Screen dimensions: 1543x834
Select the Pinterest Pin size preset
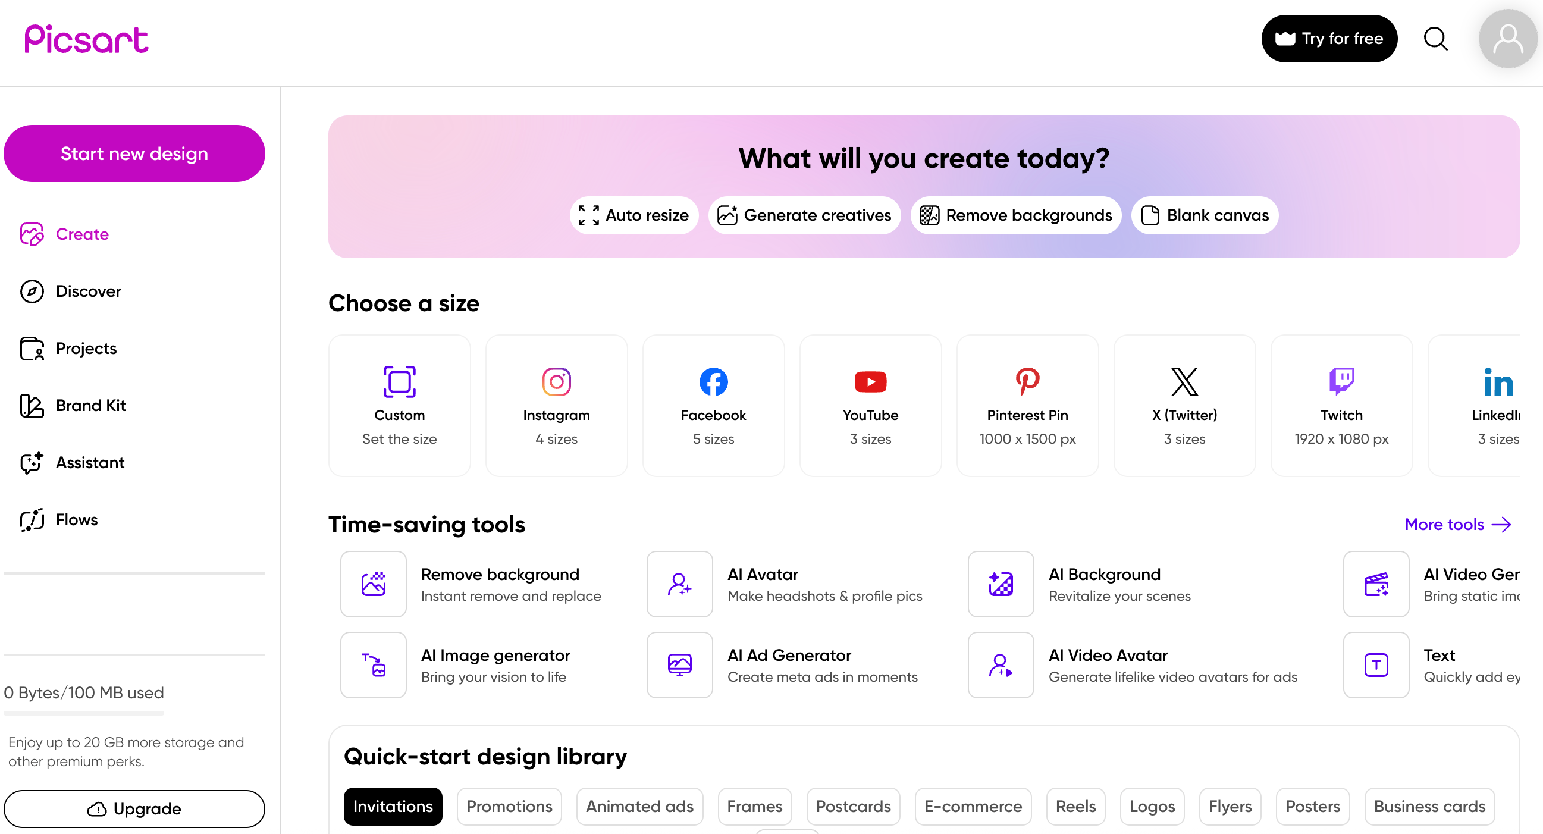click(1027, 405)
